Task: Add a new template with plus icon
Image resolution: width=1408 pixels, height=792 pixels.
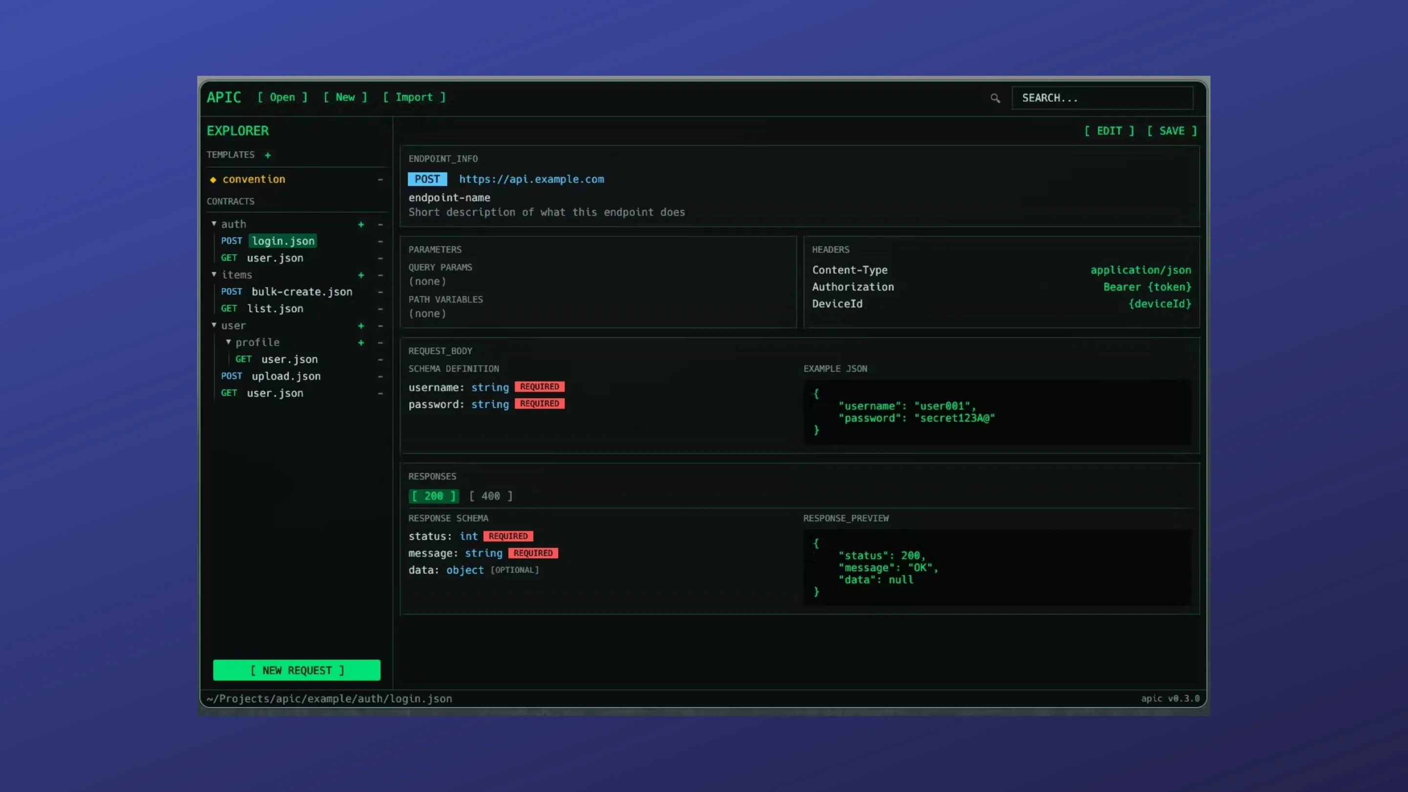Action: 268,155
